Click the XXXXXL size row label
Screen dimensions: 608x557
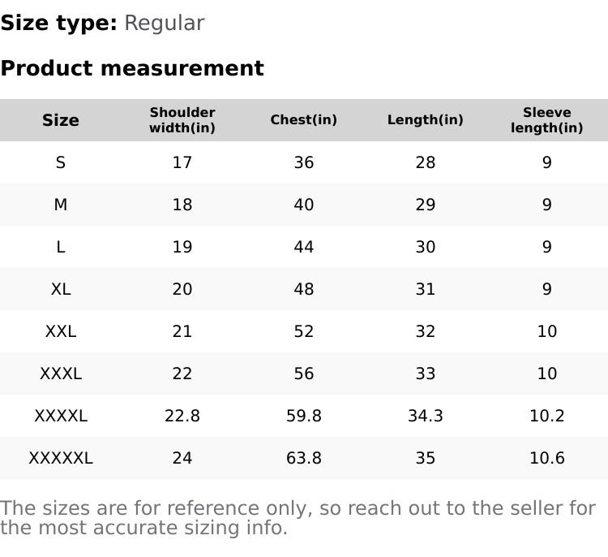(x=61, y=458)
